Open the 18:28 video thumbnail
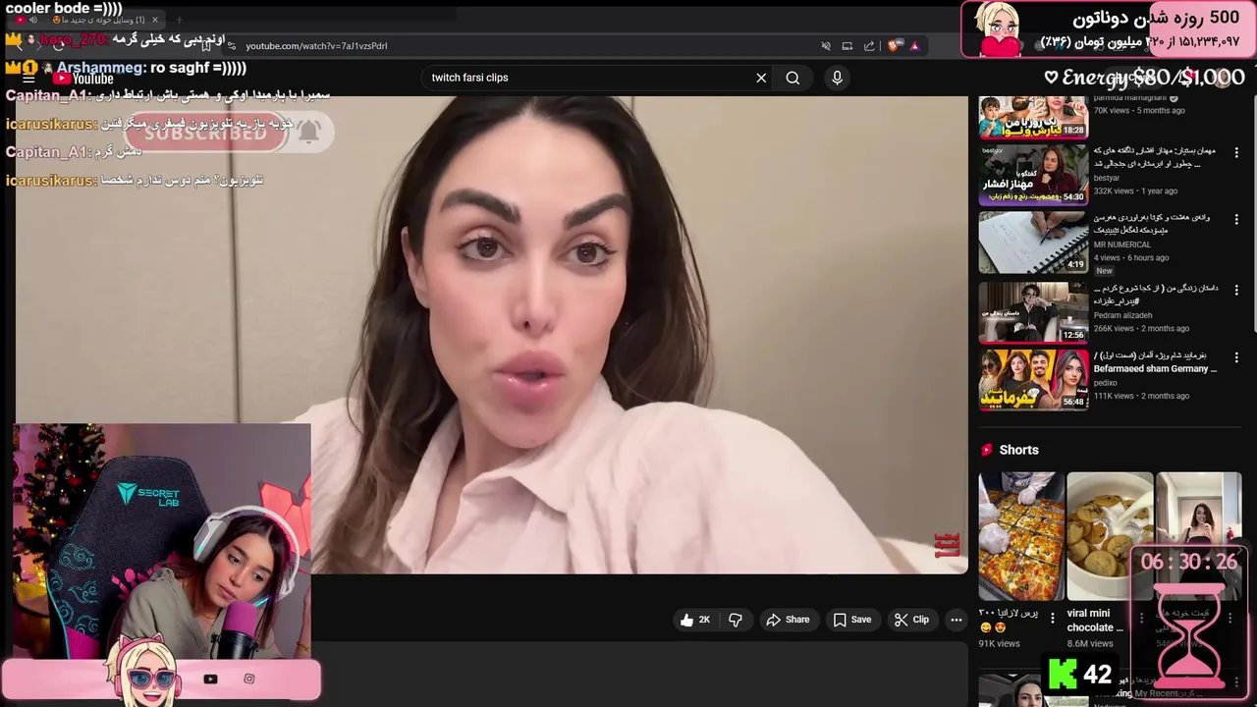 [1033, 117]
